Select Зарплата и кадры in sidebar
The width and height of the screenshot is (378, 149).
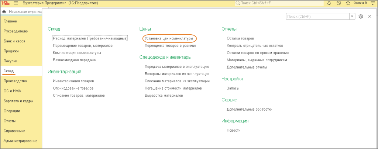pyautogui.click(x=18, y=101)
